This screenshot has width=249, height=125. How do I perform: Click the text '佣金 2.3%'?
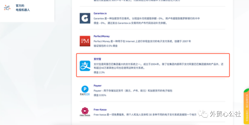click(99, 72)
